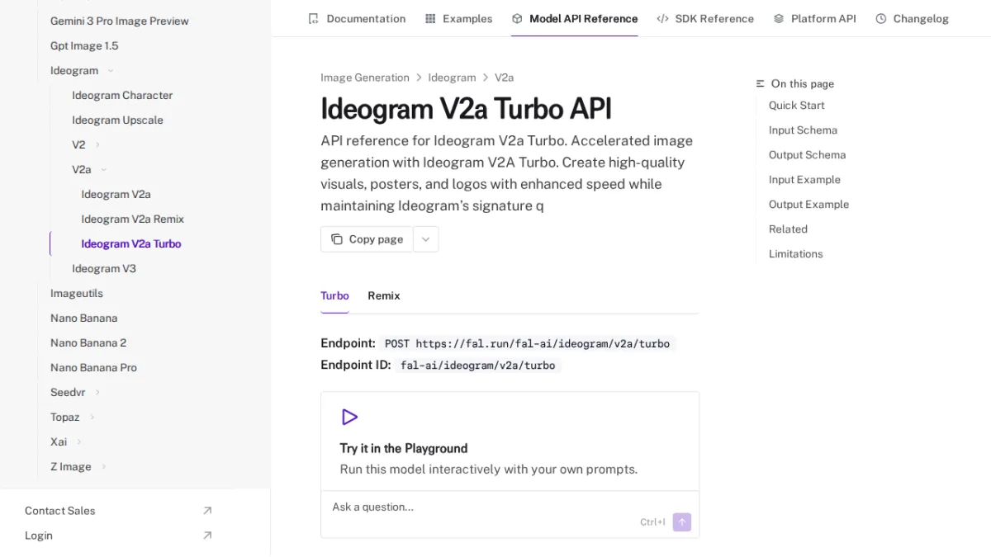Select Ideogram V2a Turbo sidebar page
Screen dimensions: 991x557
(x=130, y=244)
